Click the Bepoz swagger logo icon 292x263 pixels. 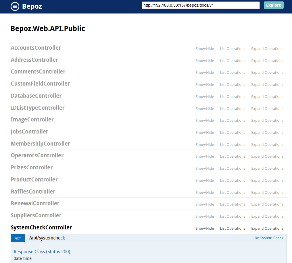pyautogui.click(x=15, y=6)
